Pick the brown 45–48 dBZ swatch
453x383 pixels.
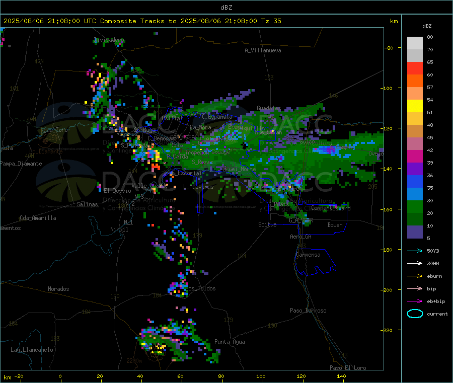[415, 131]
